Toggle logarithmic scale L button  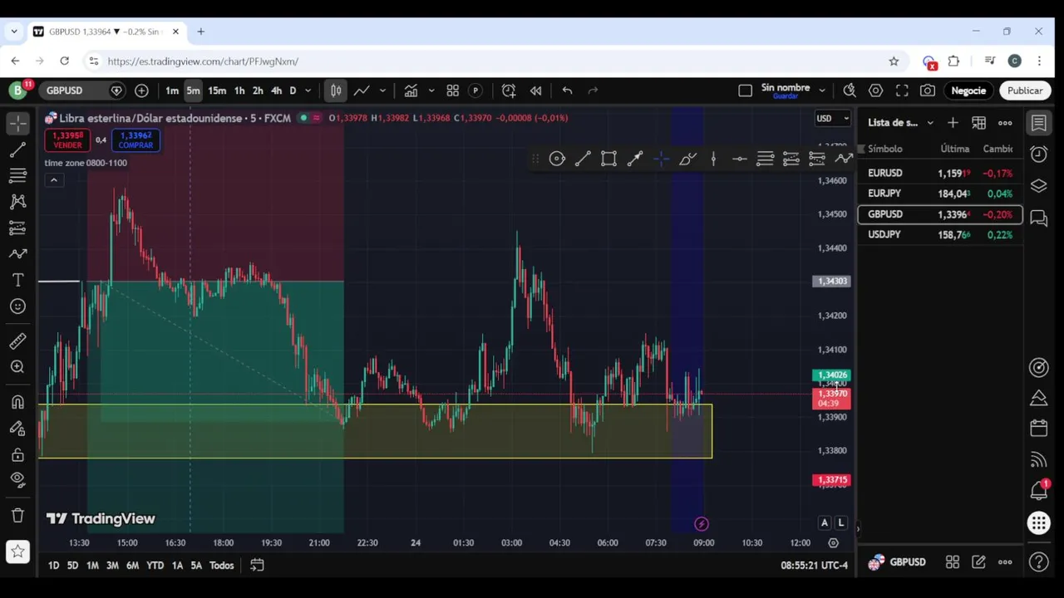pyautogui.click(x=841, y=522)
